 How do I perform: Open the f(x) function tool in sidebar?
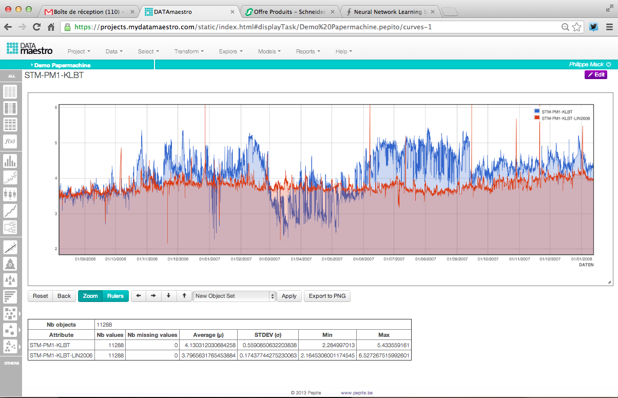pyautogui.click(x=10, y=141)
